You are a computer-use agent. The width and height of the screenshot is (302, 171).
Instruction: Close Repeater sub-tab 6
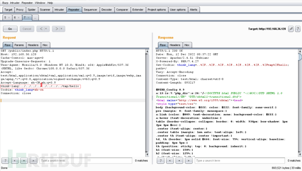(x=18, y=17)
